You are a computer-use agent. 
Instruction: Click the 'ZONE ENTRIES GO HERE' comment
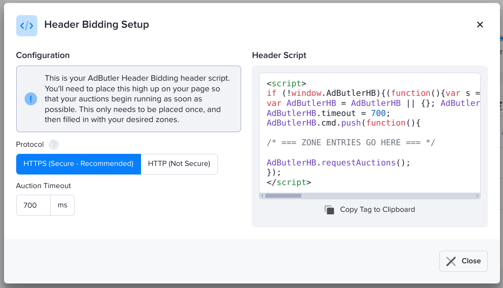point(351,143)
